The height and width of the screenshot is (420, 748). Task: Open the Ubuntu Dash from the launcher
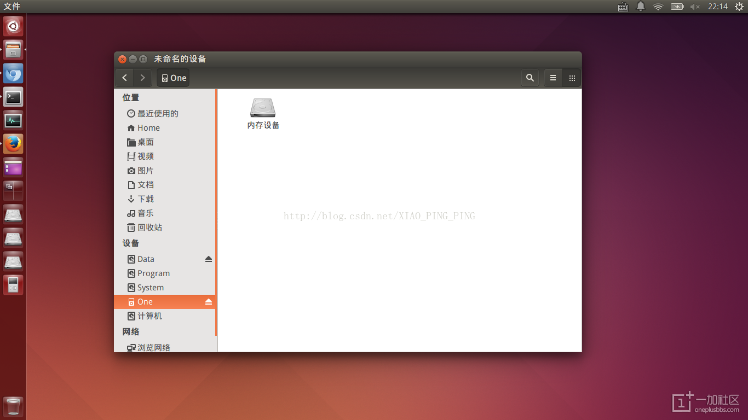[x=13, y=26]
